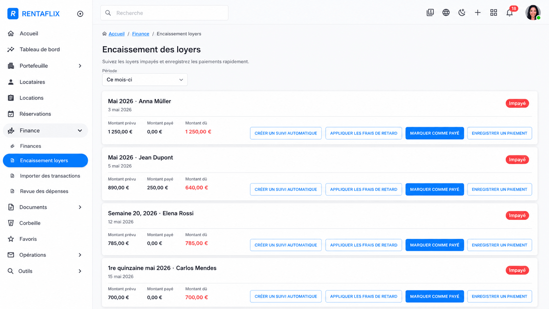Click the Finance breadcrumb link
Viewport: 549px width, 309px height.
click(x=141, y=34)
